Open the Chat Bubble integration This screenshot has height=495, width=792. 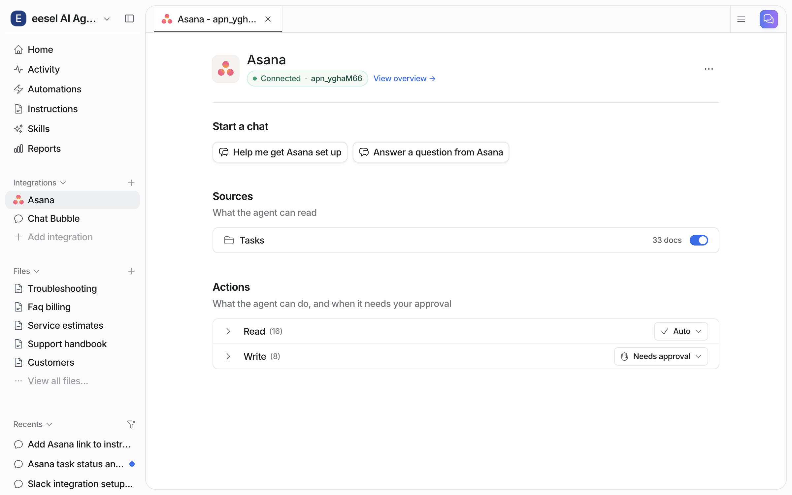tap(73, 218)
